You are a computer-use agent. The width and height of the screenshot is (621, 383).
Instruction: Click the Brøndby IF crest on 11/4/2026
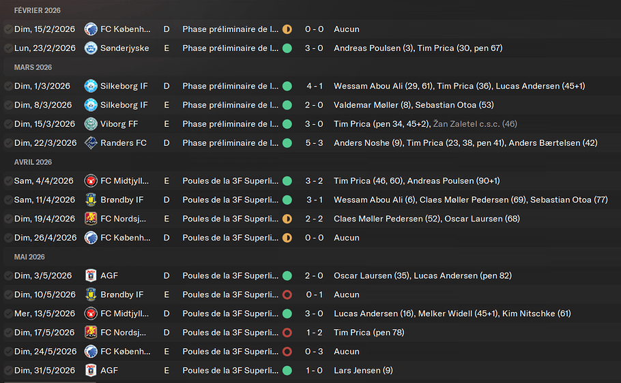[x=91, y=200]
